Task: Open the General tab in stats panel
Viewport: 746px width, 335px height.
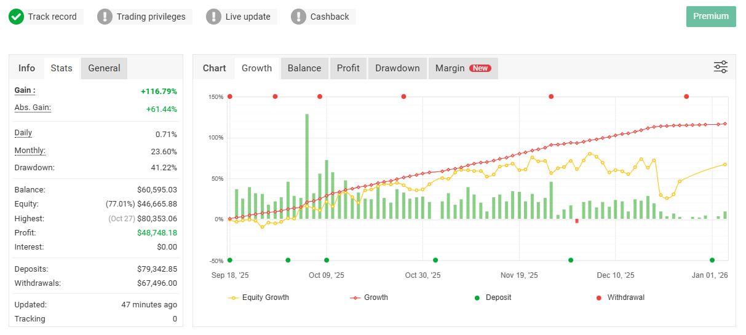Action: pos(104,68)
